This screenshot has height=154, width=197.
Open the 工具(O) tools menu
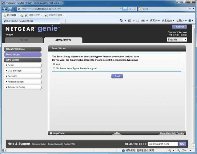(x=181, y=21)
